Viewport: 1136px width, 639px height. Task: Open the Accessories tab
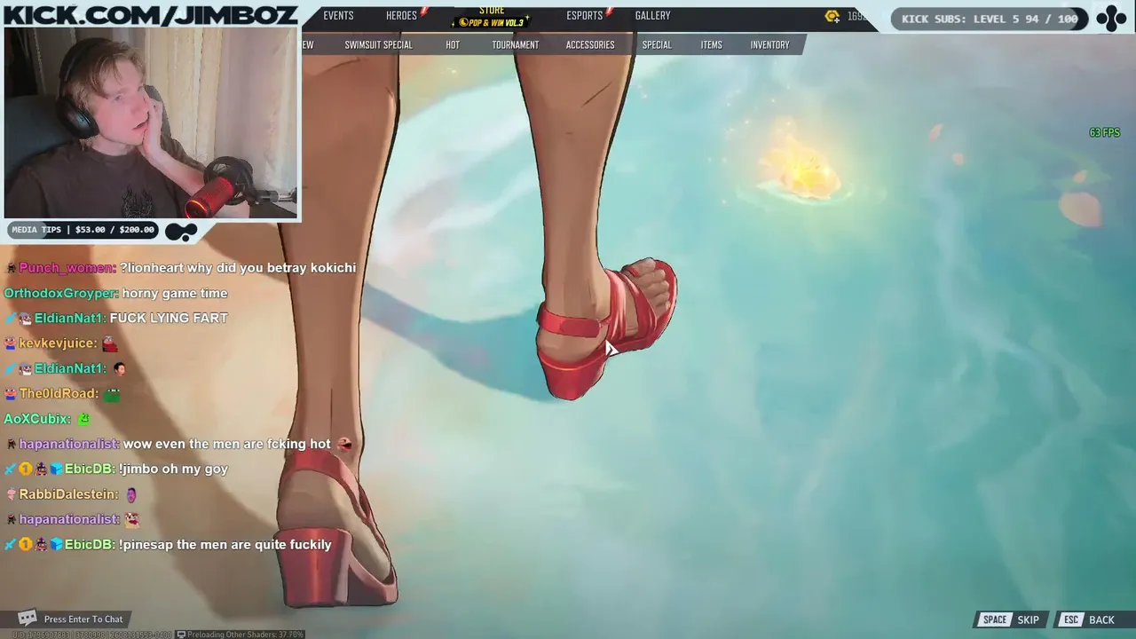click(590, 44)
